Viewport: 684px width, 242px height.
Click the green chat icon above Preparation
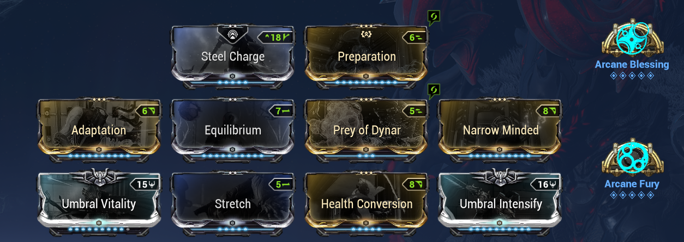(434, 17)
